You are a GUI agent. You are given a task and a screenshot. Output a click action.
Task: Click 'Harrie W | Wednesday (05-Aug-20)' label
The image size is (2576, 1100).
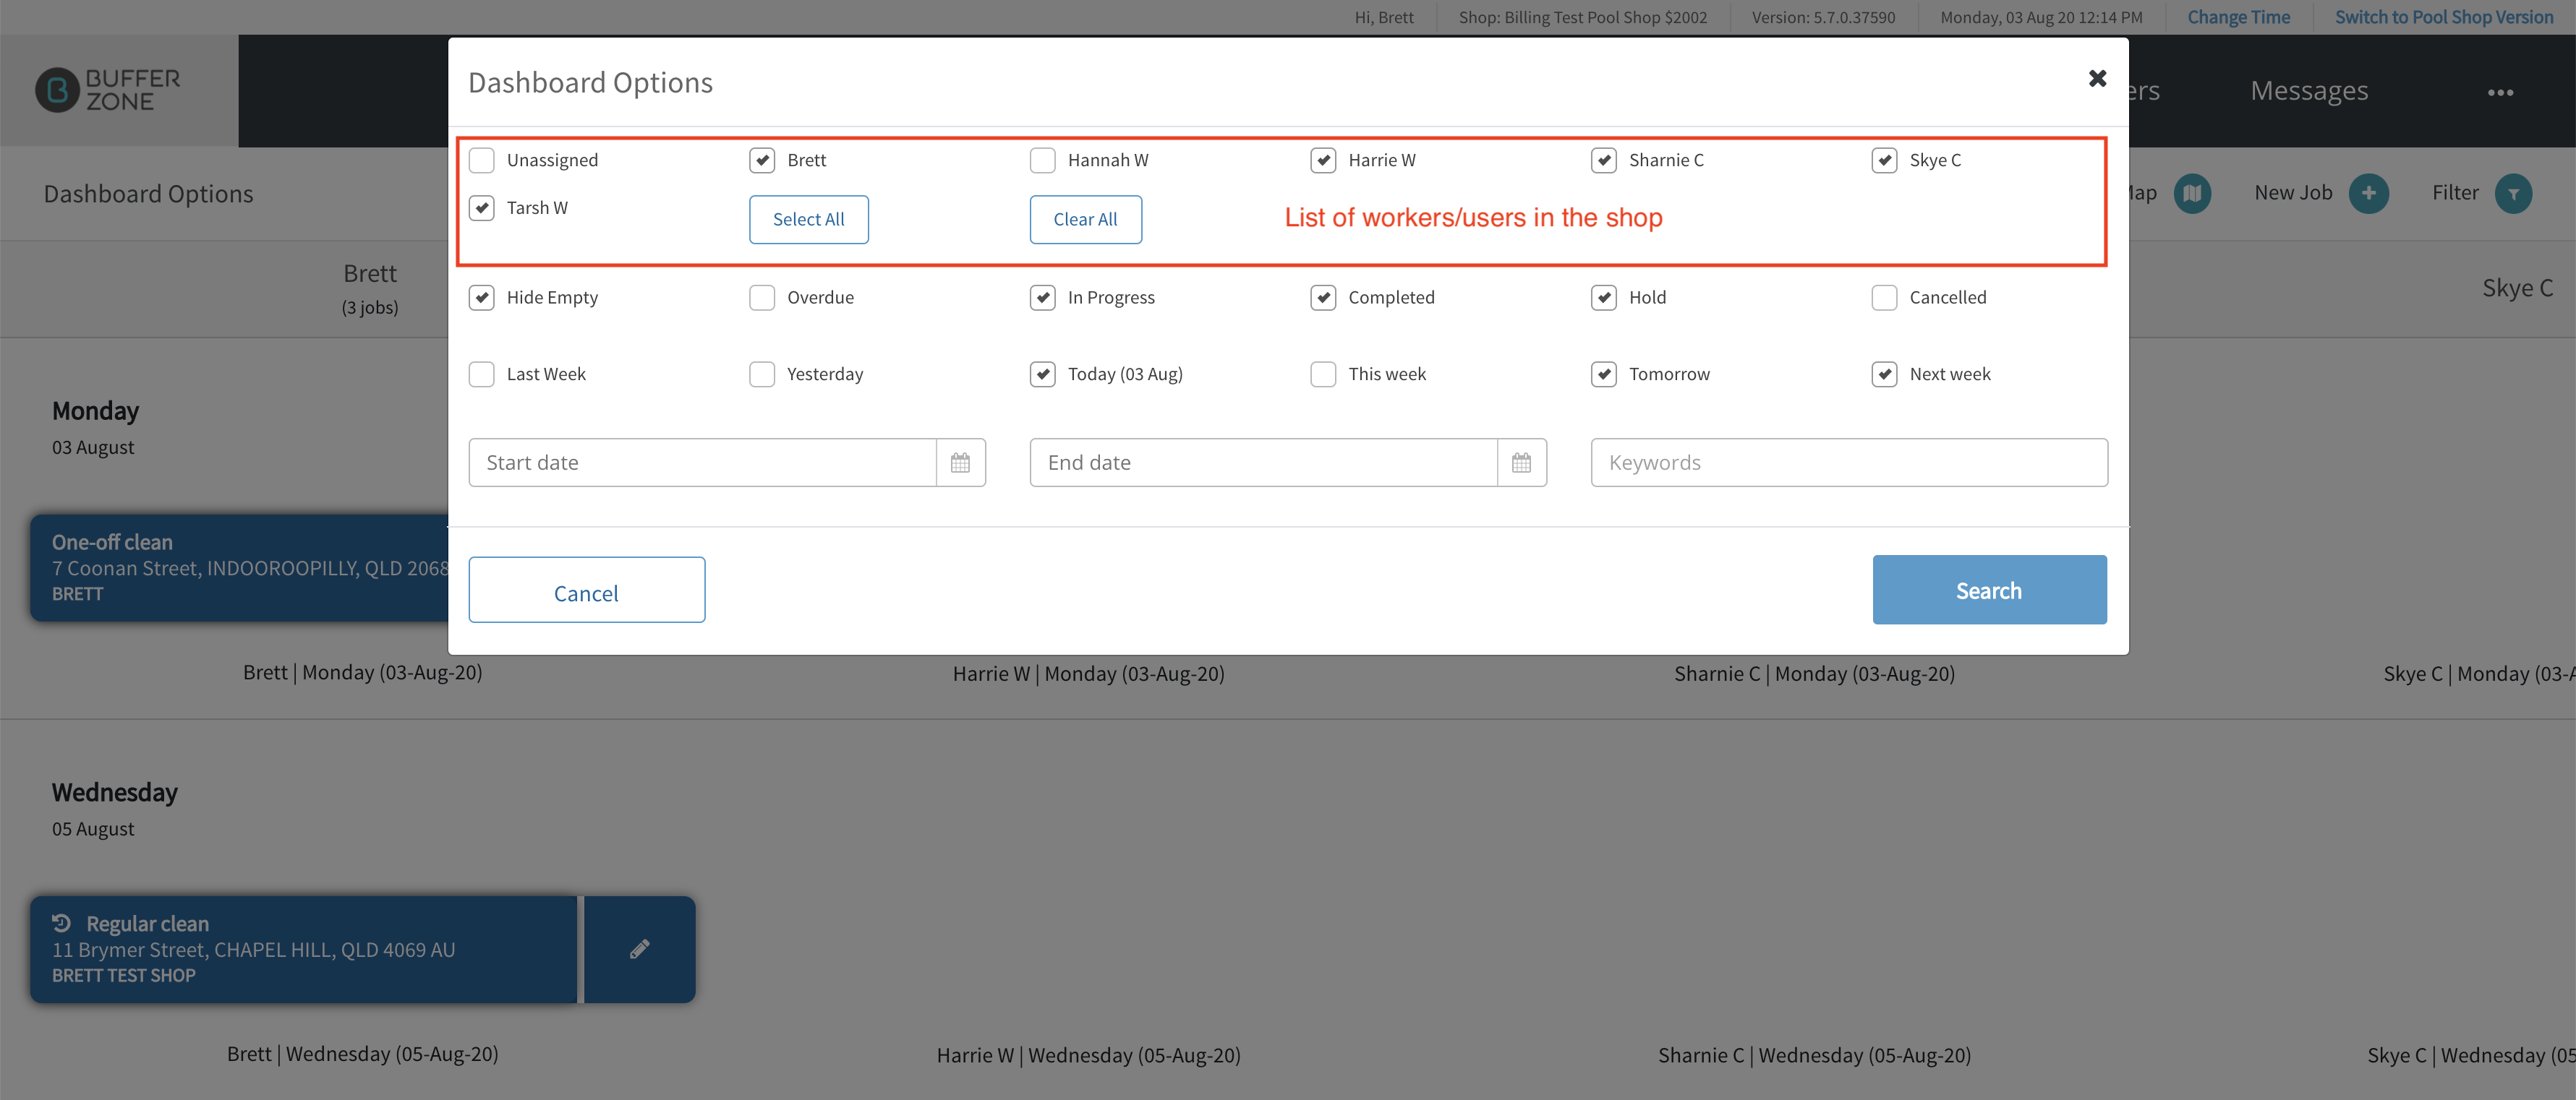(1088, 1055)
